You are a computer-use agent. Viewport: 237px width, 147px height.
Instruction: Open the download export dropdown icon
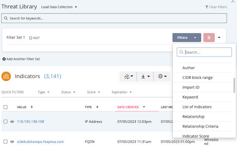(x=145, y=76)
